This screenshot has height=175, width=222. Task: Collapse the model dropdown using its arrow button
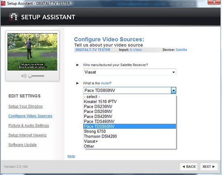coord(174,90)
